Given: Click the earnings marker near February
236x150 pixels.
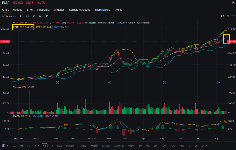Looking at the screenshot, I should click(x=109, y=83).
